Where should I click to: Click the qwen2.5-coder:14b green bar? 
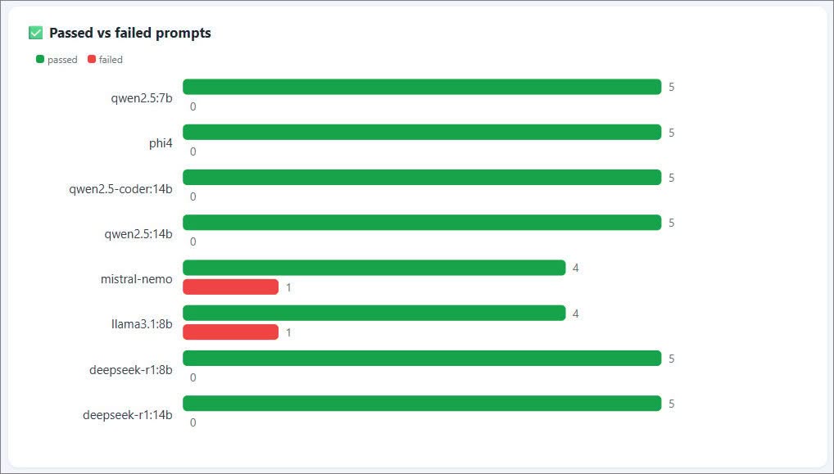[x=422, y=178]
